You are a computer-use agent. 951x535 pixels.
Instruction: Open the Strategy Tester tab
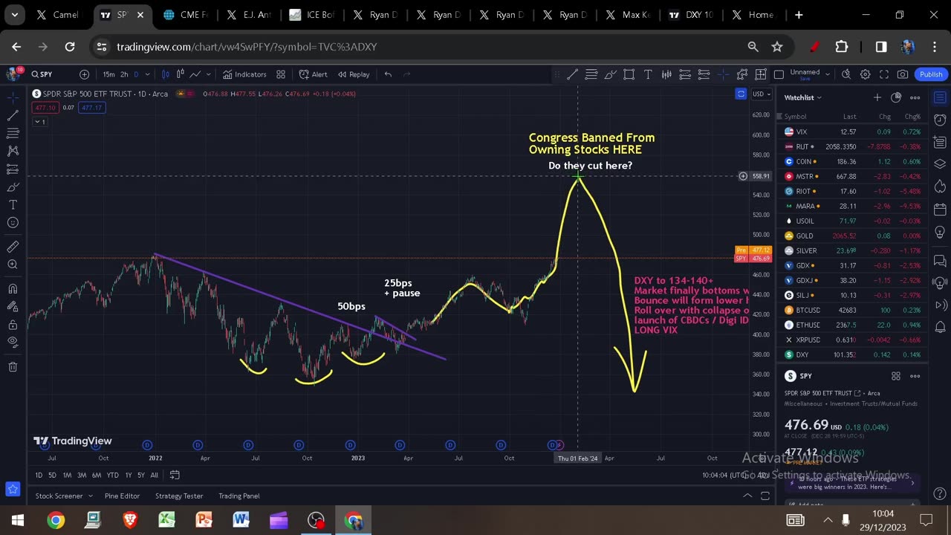(x=179, y=496)
